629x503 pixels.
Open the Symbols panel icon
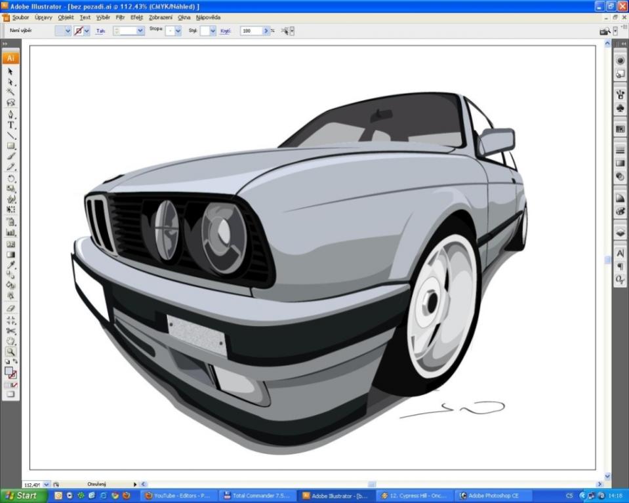click(620, 108)
